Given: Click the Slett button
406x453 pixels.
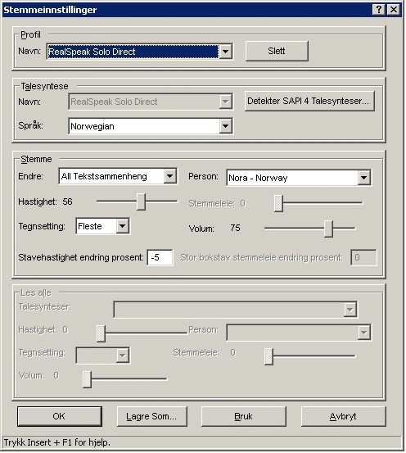Looking at the screenshot, I should coord(277,51).
